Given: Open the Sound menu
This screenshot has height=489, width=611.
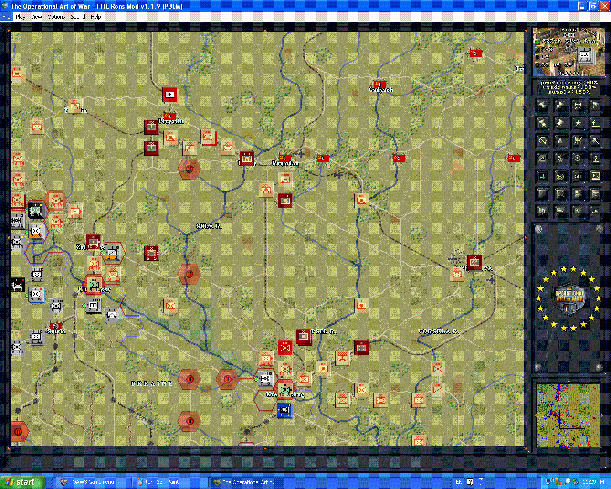Looking at the screenshot, I should click(78, 17).
